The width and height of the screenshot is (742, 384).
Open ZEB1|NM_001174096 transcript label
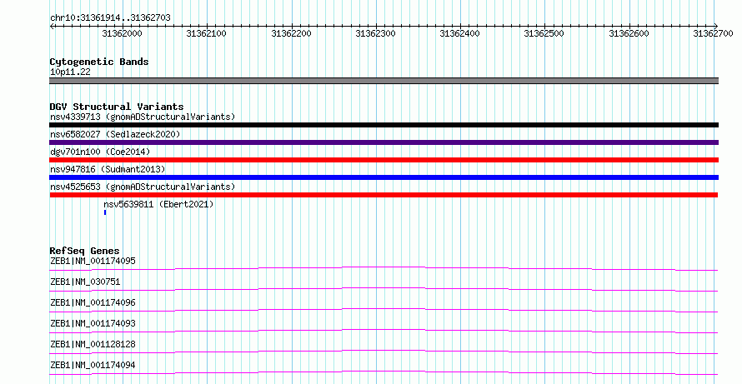tap(93, 302)
